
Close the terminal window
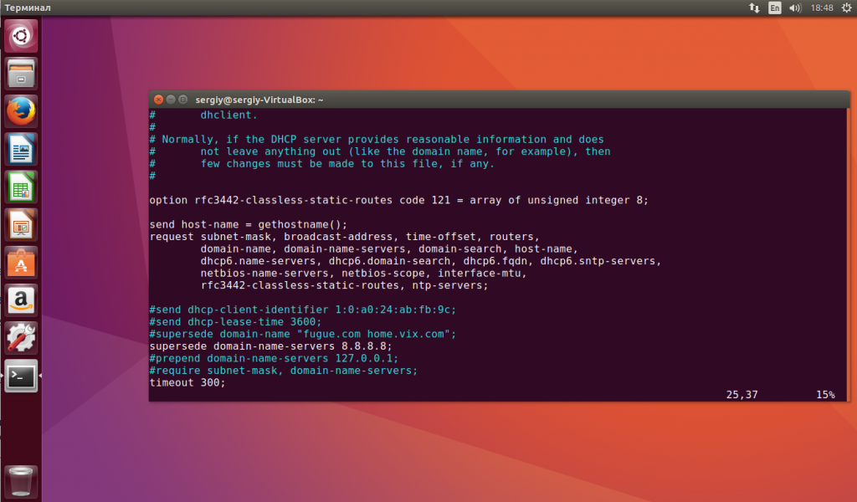tap(158, 100)
